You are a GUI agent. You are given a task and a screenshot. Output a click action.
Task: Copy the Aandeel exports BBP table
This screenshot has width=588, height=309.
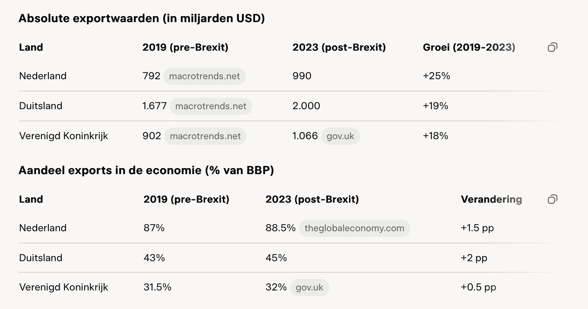(552, 199)
